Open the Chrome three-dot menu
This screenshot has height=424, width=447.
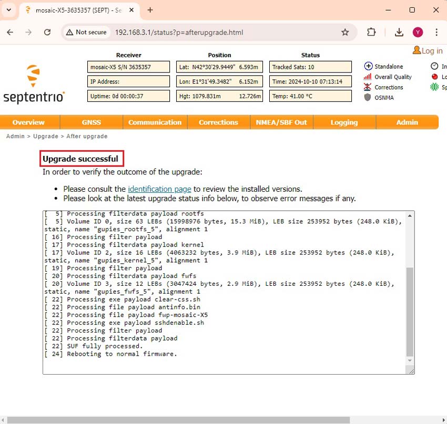(436, 32)
